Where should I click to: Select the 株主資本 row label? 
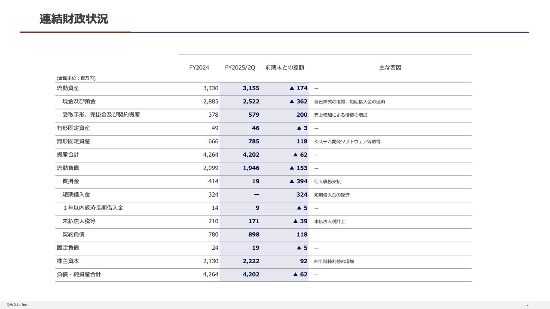click(67, 261)
